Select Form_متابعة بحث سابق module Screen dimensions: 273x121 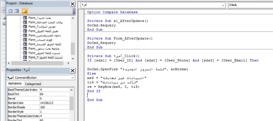pyautogui.click(x=44, y=49)
